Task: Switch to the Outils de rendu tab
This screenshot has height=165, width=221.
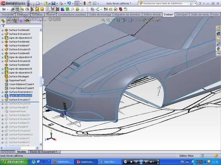Action: 200,14
